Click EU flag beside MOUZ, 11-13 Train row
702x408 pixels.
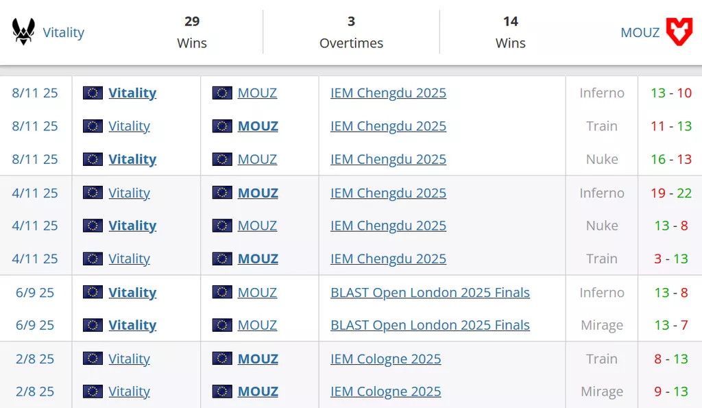222,126
